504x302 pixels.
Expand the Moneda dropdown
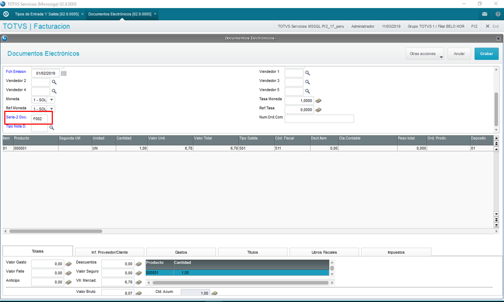click(x=51, y=100)
